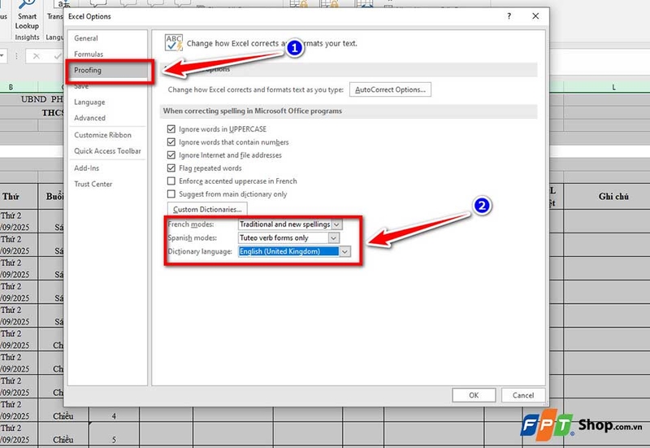The image size is (650, 448).
Task: Click worksheet cell with value 4
Action: (x=114, y=416)
